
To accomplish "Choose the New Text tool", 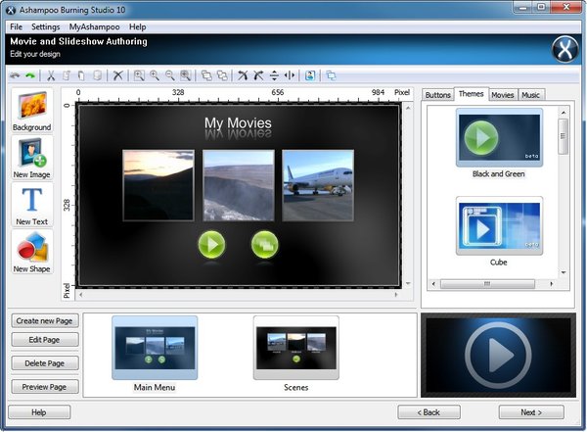I will [x=31, y=206].
